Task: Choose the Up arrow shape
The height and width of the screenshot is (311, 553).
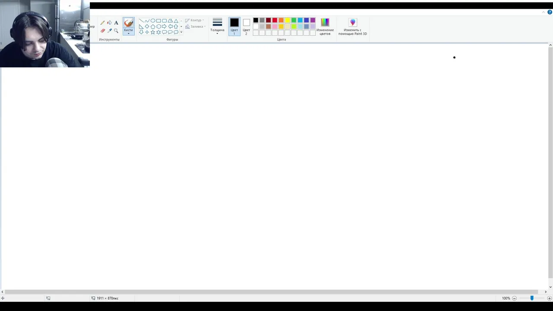Action: [176, 26]
